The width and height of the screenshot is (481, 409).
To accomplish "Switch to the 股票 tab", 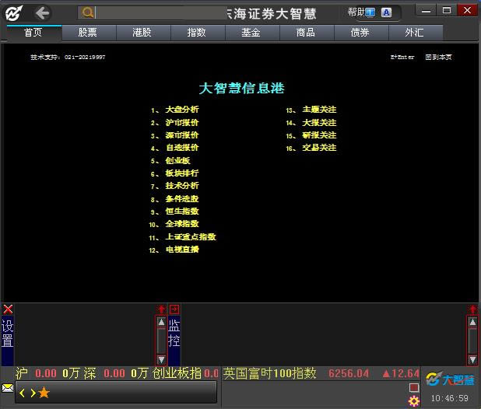I will tap(88, 33).
